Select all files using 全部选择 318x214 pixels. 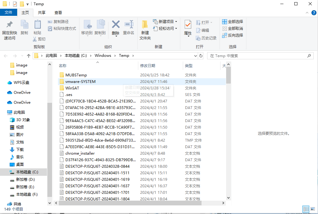point(232,21)
